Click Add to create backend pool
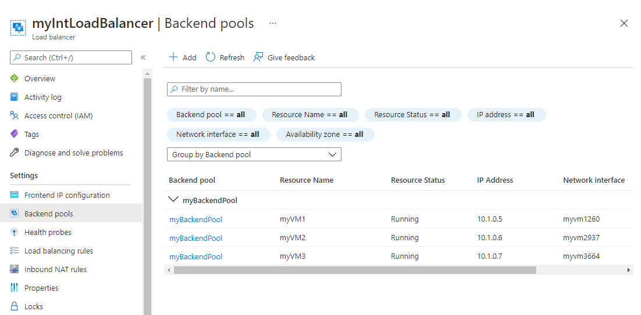 tap(183, 57)
